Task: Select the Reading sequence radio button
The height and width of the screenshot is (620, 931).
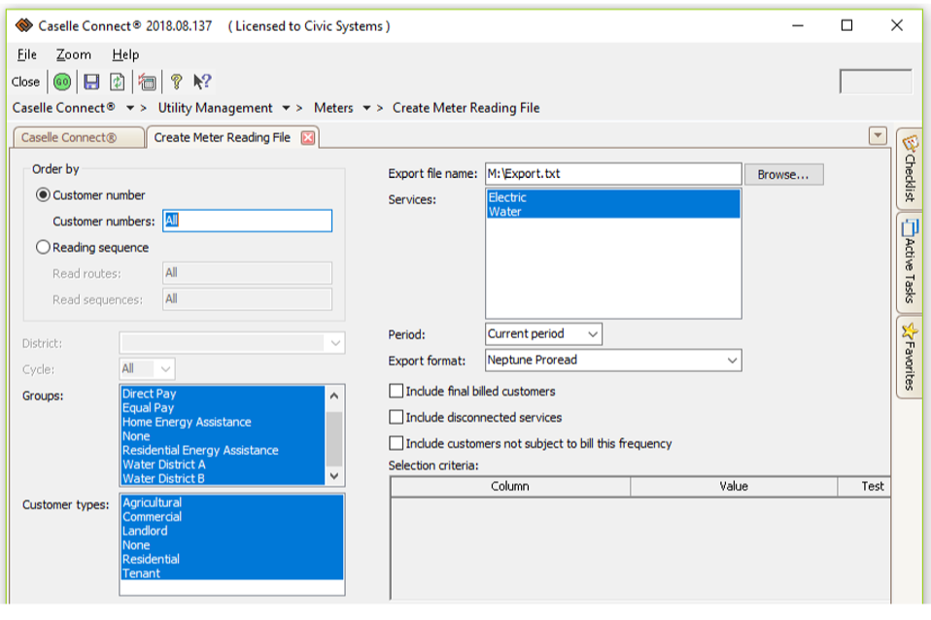Action: point(43,247)
